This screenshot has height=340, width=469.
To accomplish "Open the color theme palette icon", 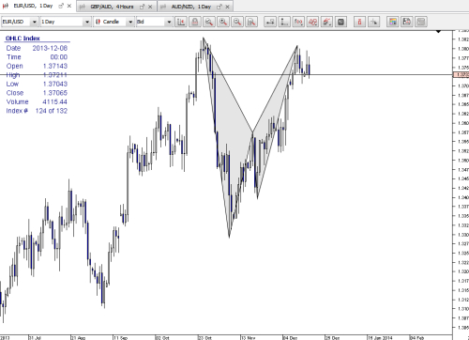I will click(x=393, y=22).
